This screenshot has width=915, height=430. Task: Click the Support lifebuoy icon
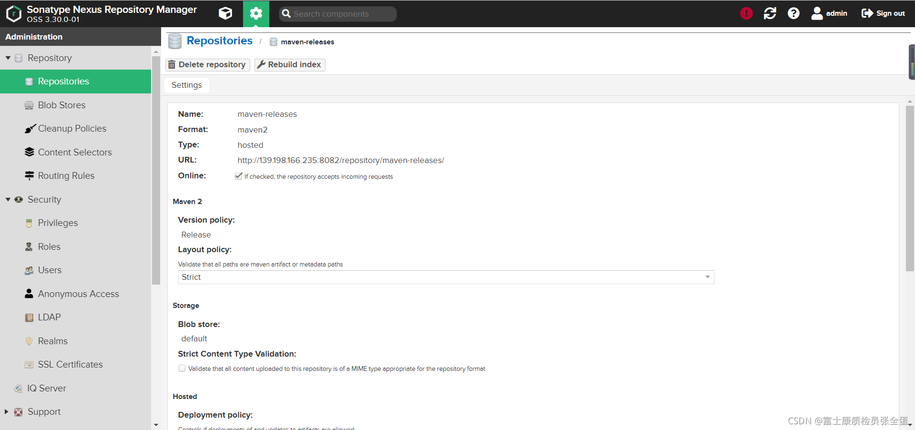pyautogui.click(x=18, y=412)
